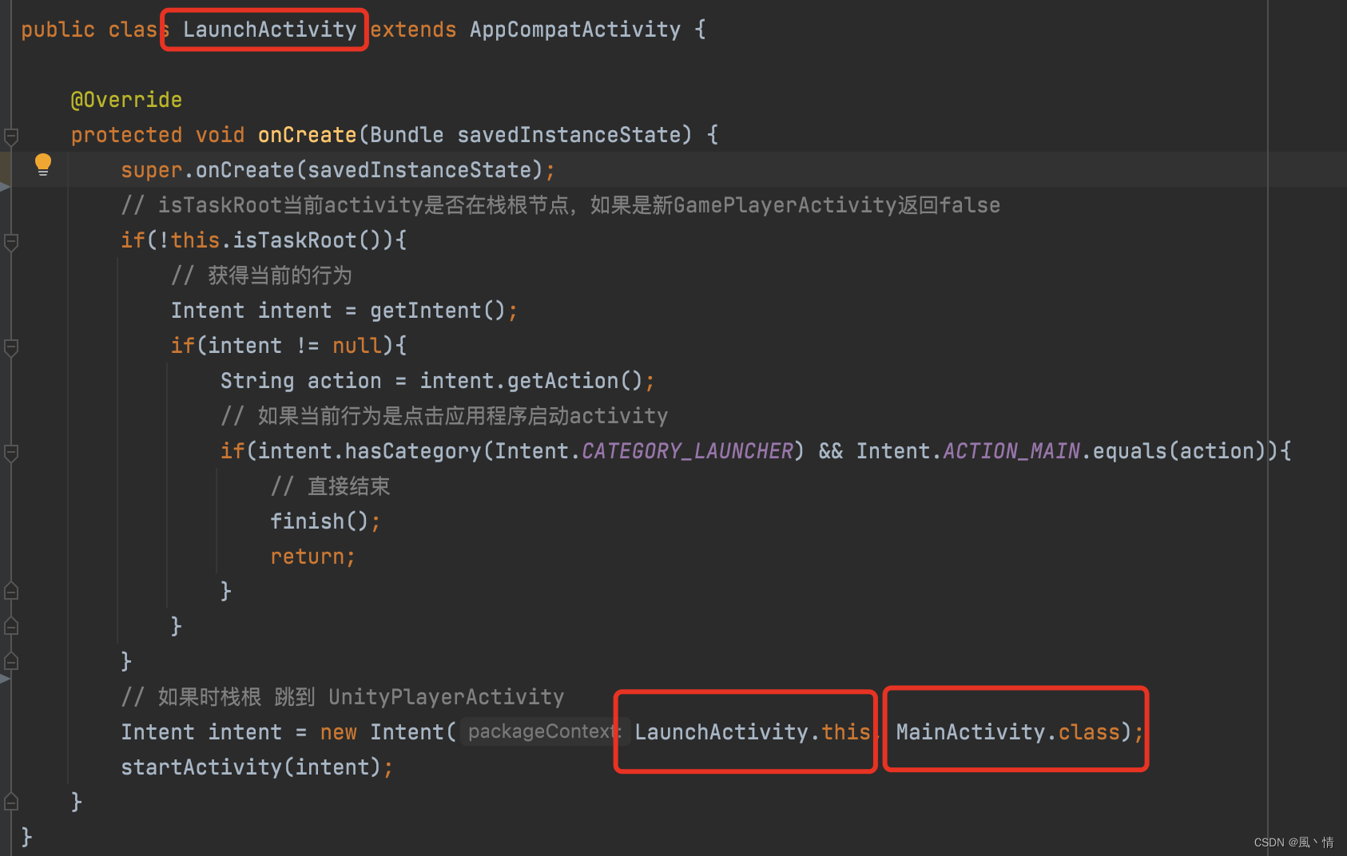Click startActivity(intent) call

(x=251, y=767)
